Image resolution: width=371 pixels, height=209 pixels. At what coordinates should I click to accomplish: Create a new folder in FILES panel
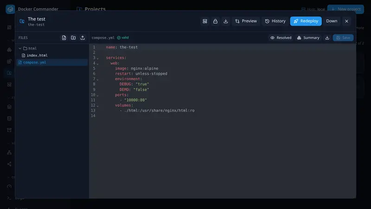click(x=73, y=38)
